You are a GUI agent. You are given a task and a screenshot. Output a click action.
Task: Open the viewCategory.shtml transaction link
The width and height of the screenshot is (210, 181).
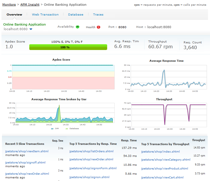point(165,159)
